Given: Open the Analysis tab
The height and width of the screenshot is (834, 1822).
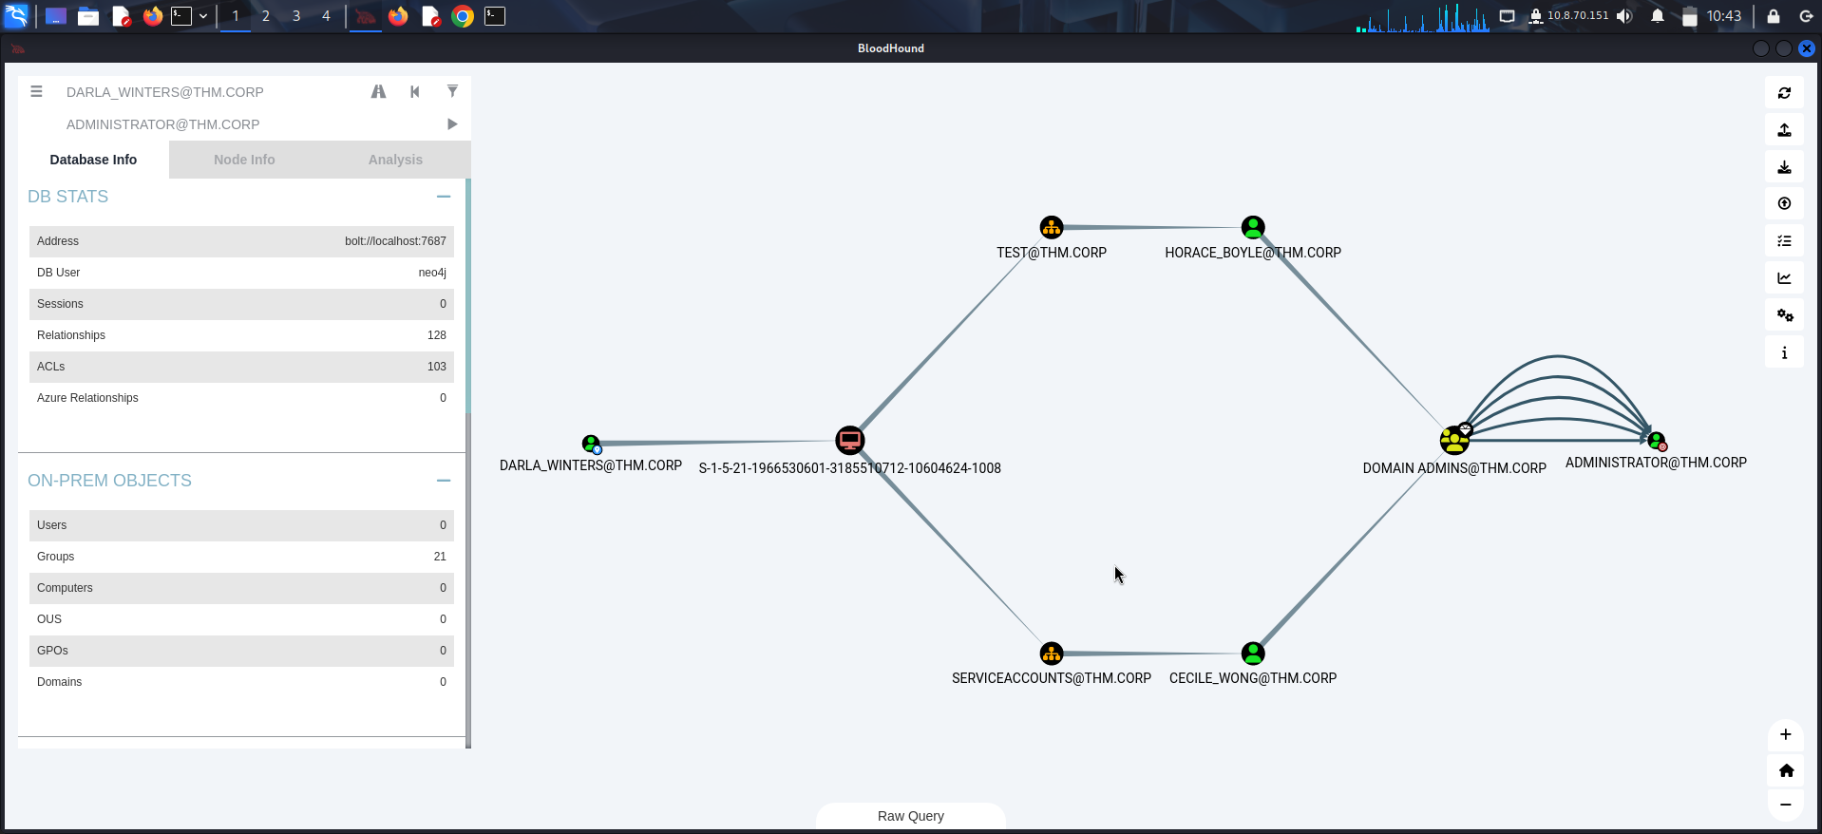Looking at the screenshot, I should [x=395, y=160].
